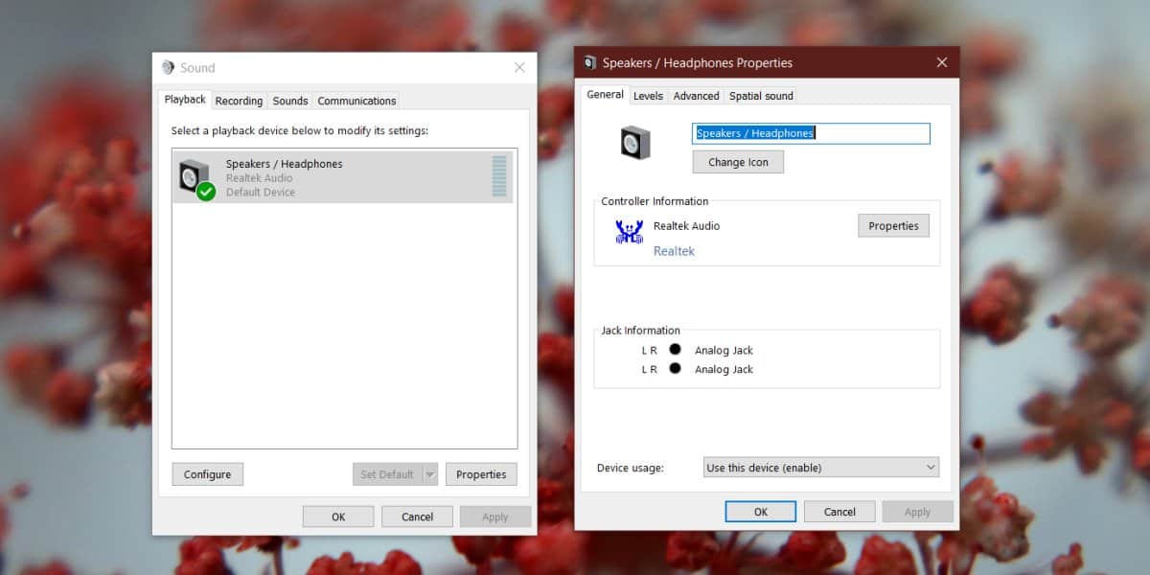Click the second Analog Jack black dot
This screenshot has height=575, width=1150.
click(675, 368)
